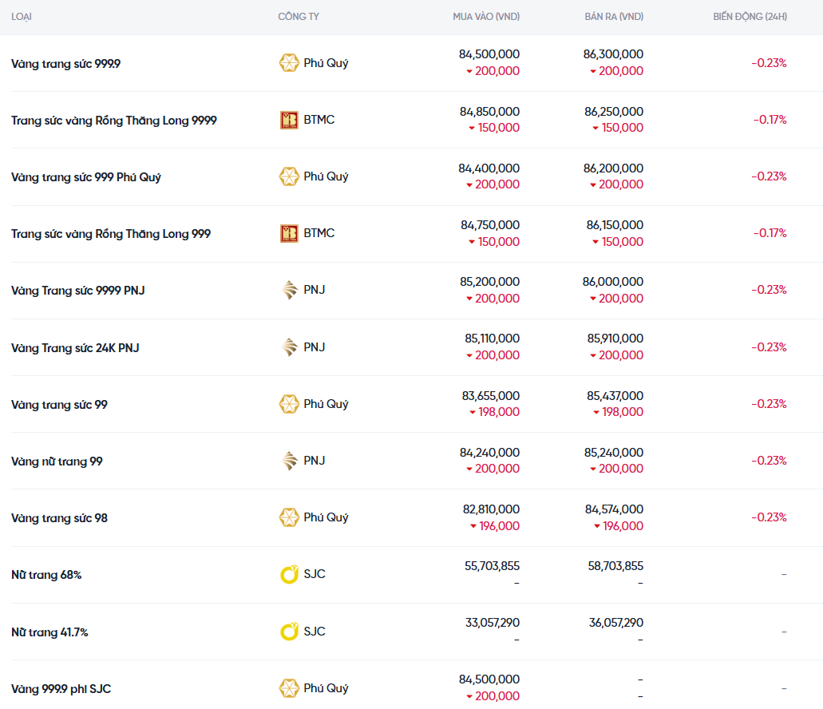Click Phú Quý company name in Vàng trang sức 99 row
The image size is (823, 709).
coord(326,404)
